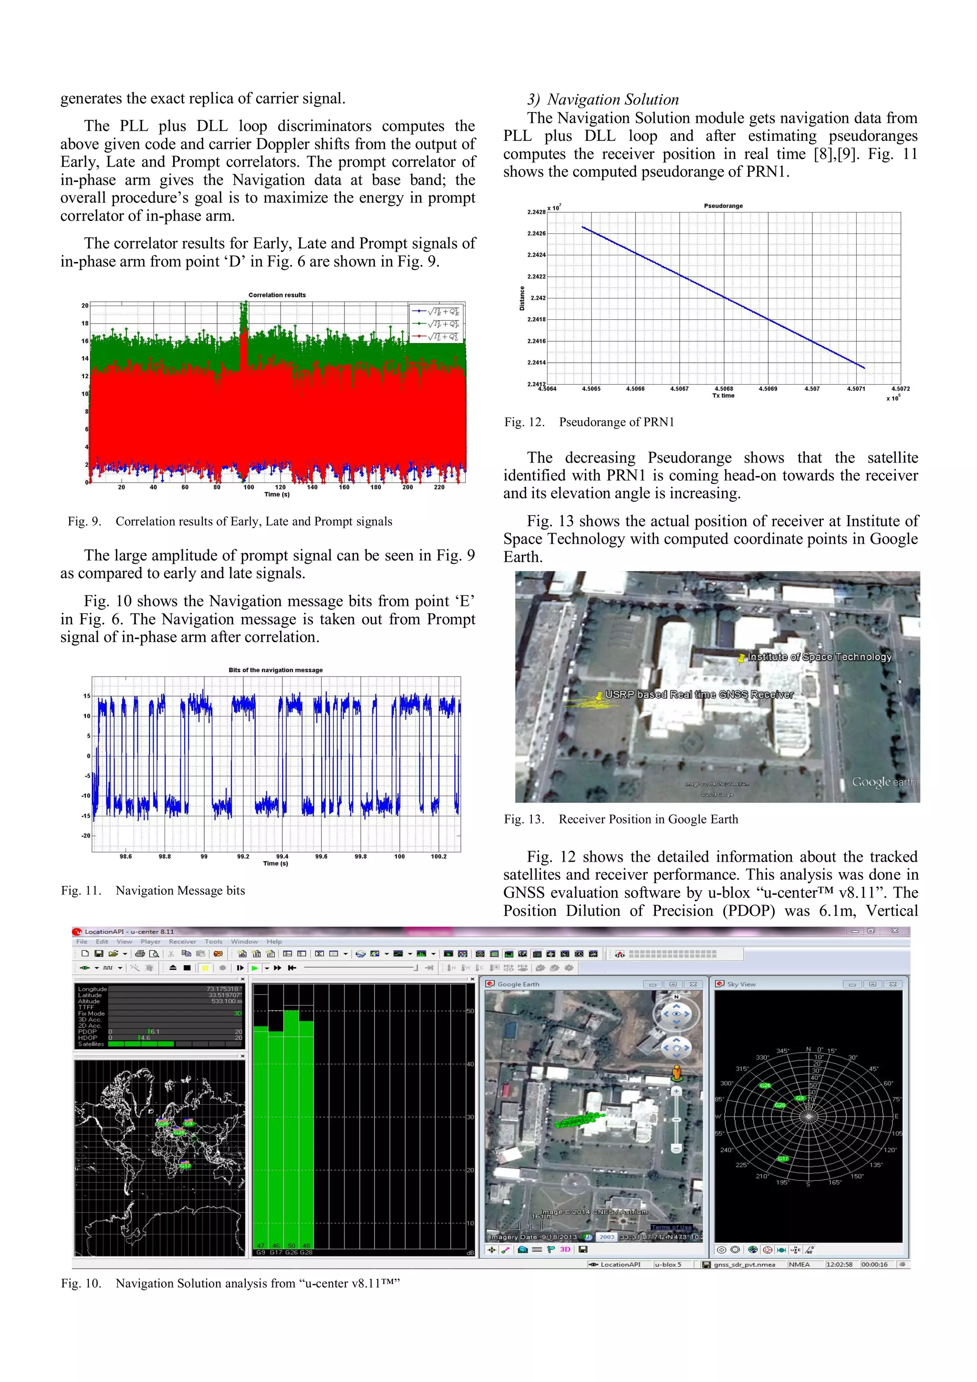
Task: Click the Sigma statistic view icon
Action: [x=320, y=953]
